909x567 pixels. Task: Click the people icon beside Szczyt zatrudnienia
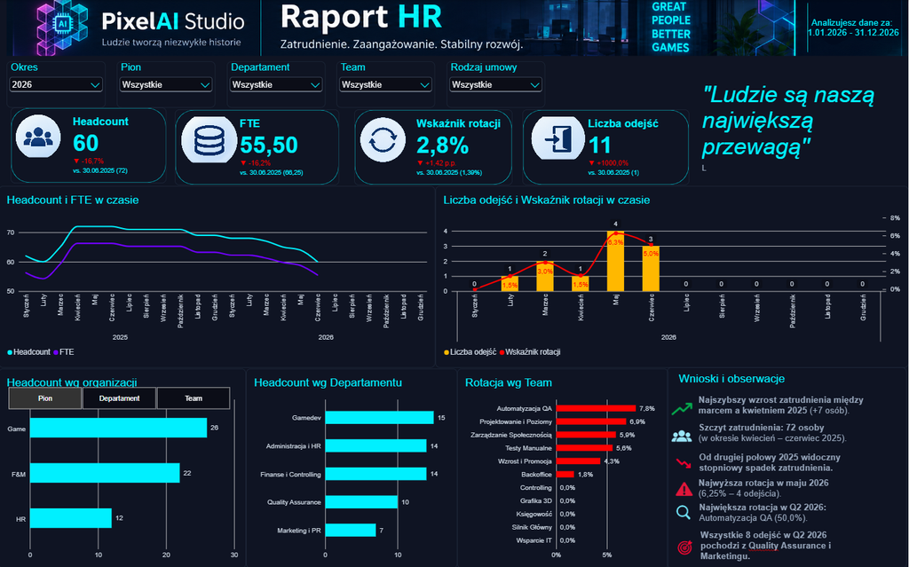point(682,437)
